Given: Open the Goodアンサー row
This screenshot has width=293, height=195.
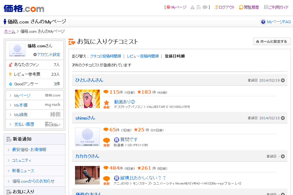Looking at the screenshot, I should pos(35,84).
